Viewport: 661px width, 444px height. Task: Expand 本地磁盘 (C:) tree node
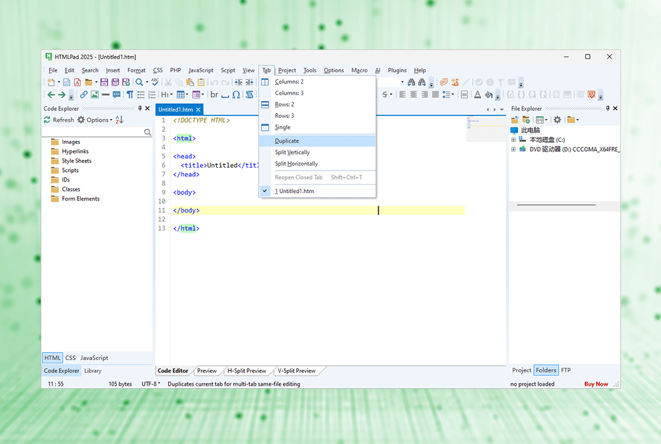click(514, 140)
